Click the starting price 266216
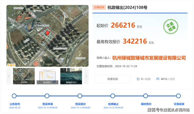Screen dimensions: 194x114 tap(123, 25)
